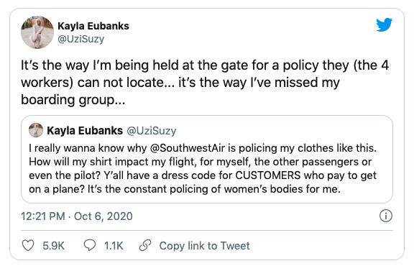
Task: Click the 1.1K replies count
Action: (114, 246)
